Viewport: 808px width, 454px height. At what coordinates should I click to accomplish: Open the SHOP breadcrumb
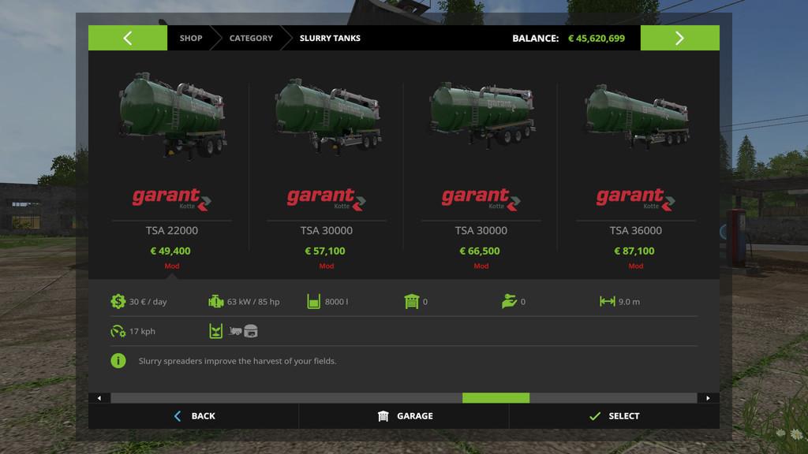(x=190, y=39)
